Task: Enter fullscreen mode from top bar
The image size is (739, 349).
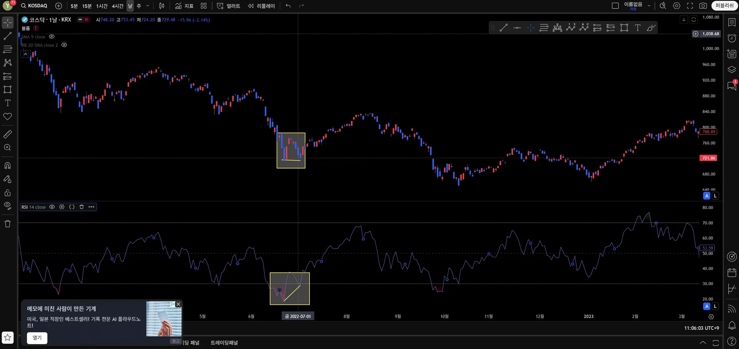Action: pyautogui.click(x=690, y=6)
